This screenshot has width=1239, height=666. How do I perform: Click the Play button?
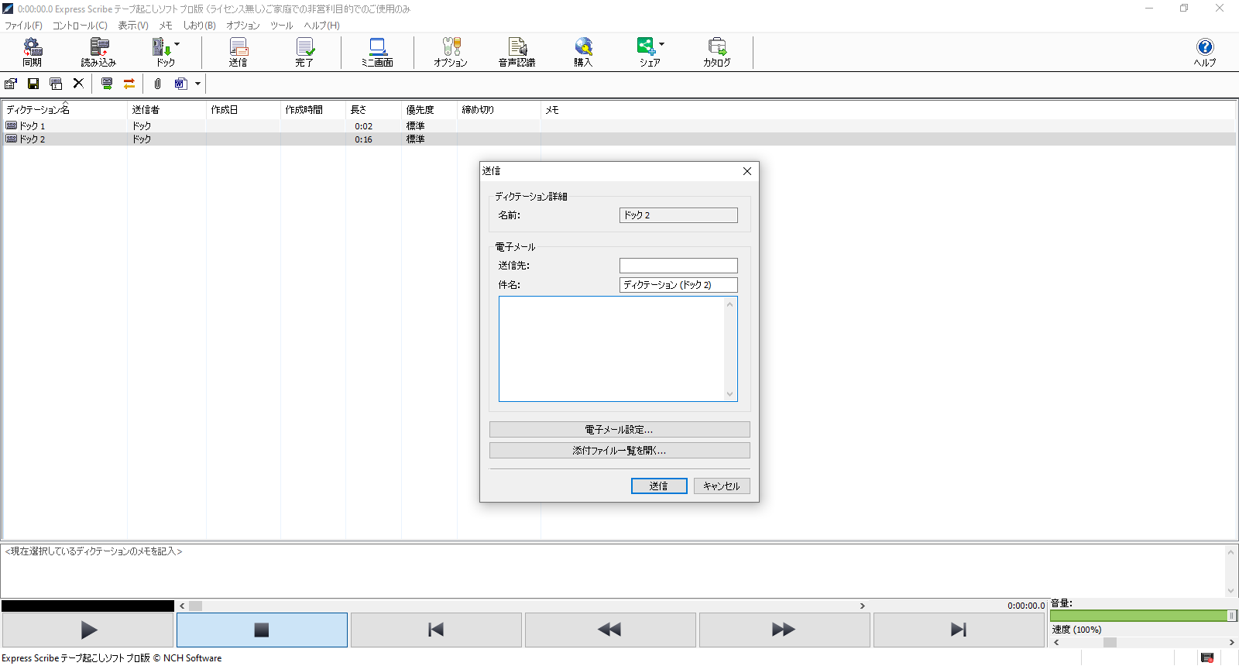(x=88, y=630)
